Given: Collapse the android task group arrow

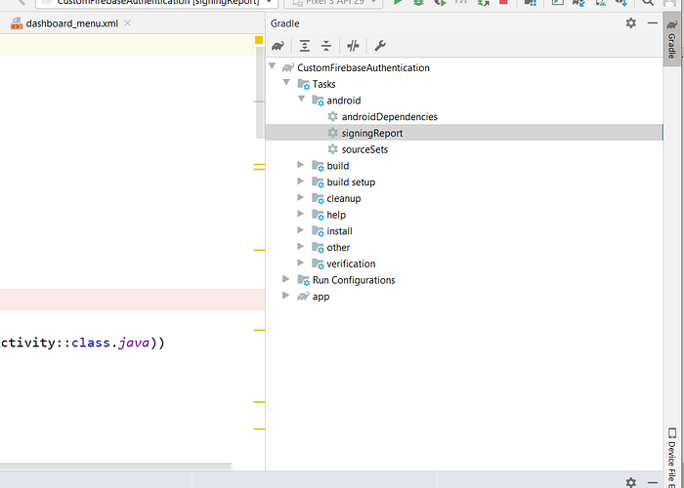Looking at the screenshot, I should tap(301, 100).
